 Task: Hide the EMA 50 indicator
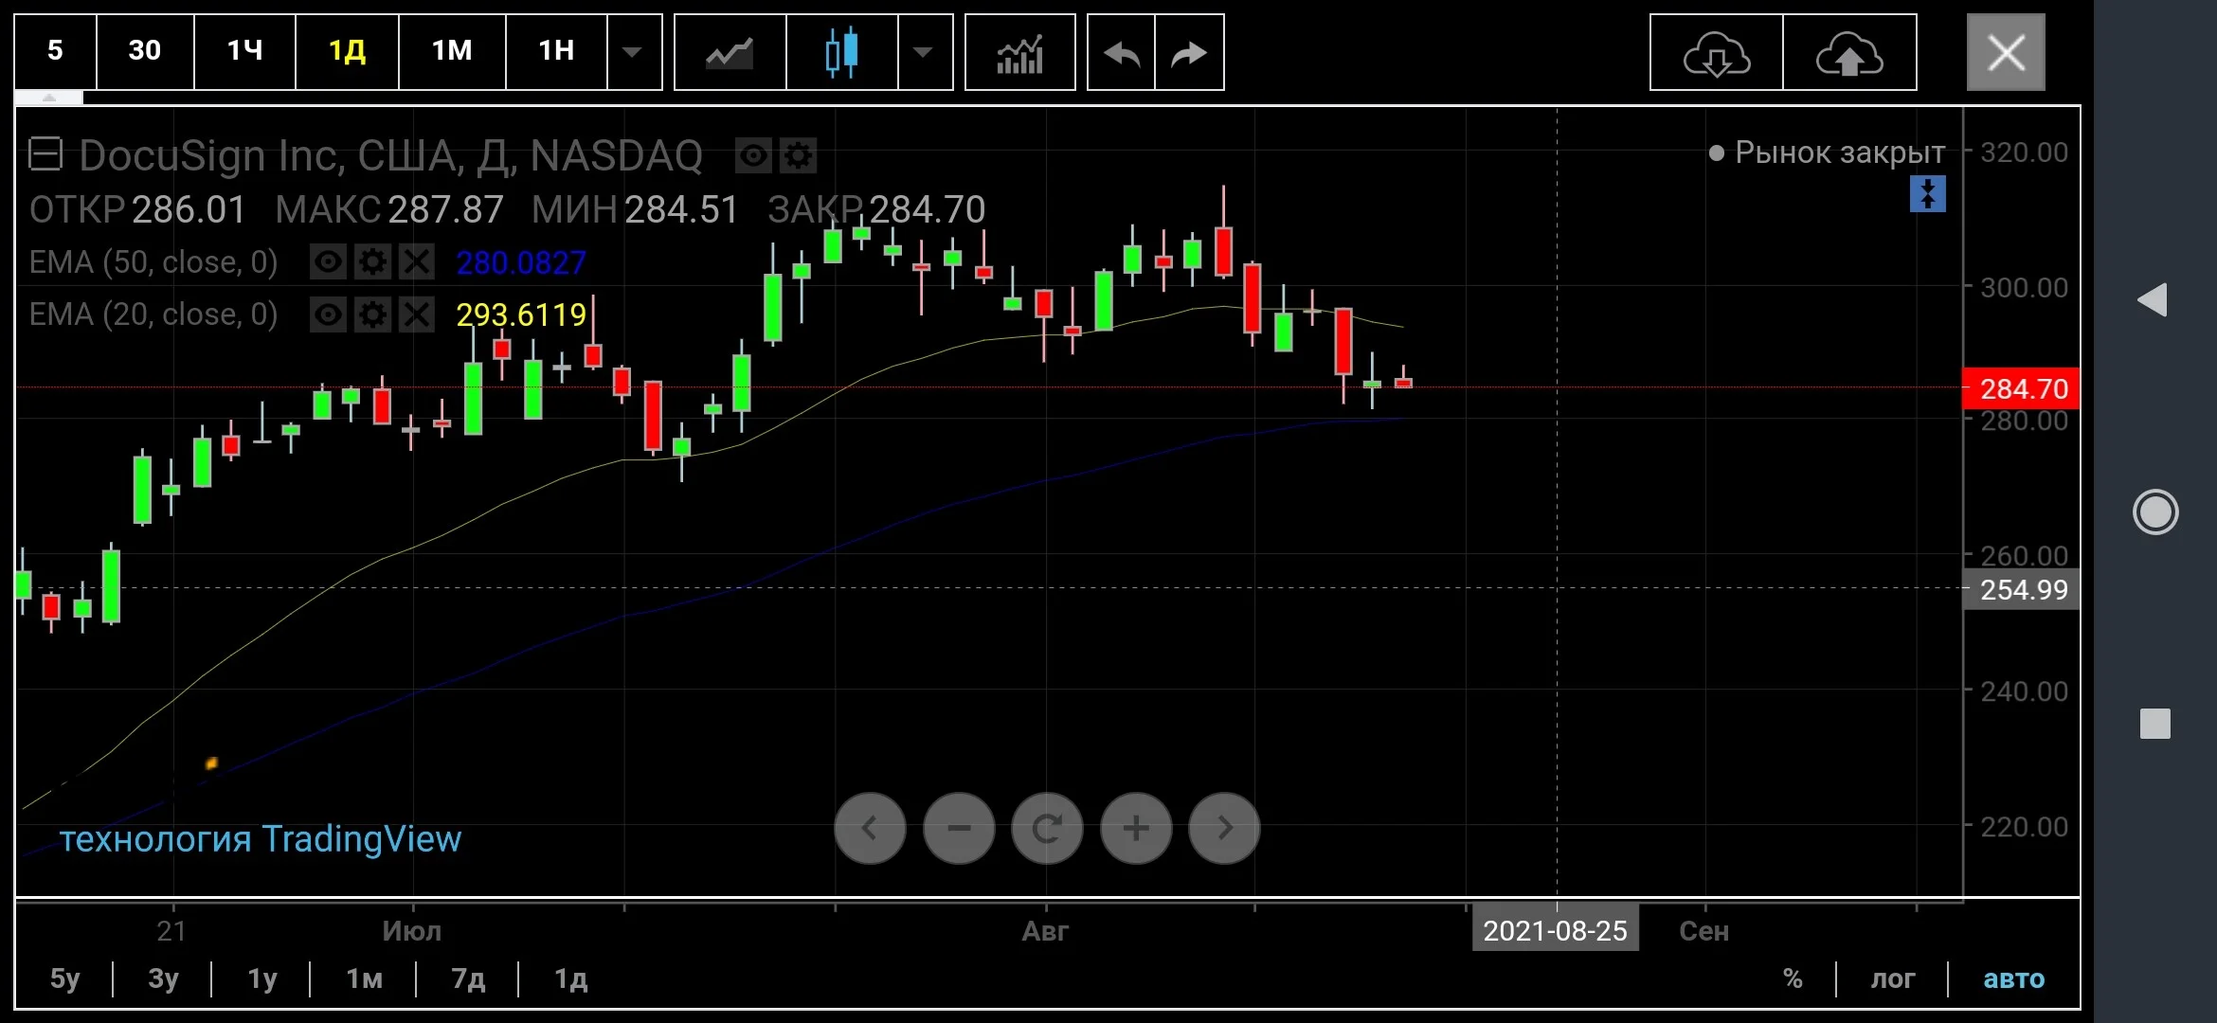[328, 262]
